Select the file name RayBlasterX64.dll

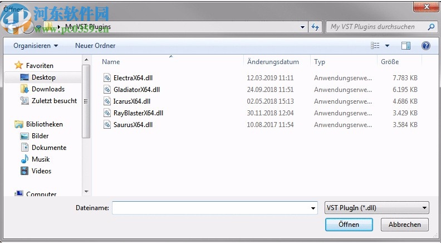(139, 113)
